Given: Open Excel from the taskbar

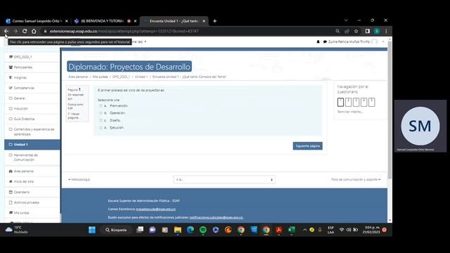Looking at the screenshot, I should tap(291, 230).
